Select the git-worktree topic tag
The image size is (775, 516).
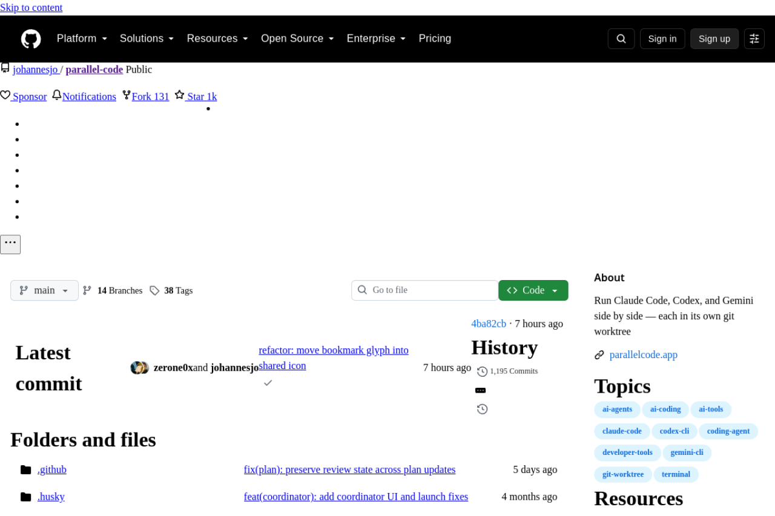tap(623, 474)
